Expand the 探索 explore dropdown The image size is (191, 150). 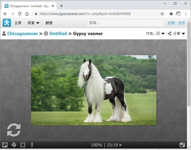33,23
